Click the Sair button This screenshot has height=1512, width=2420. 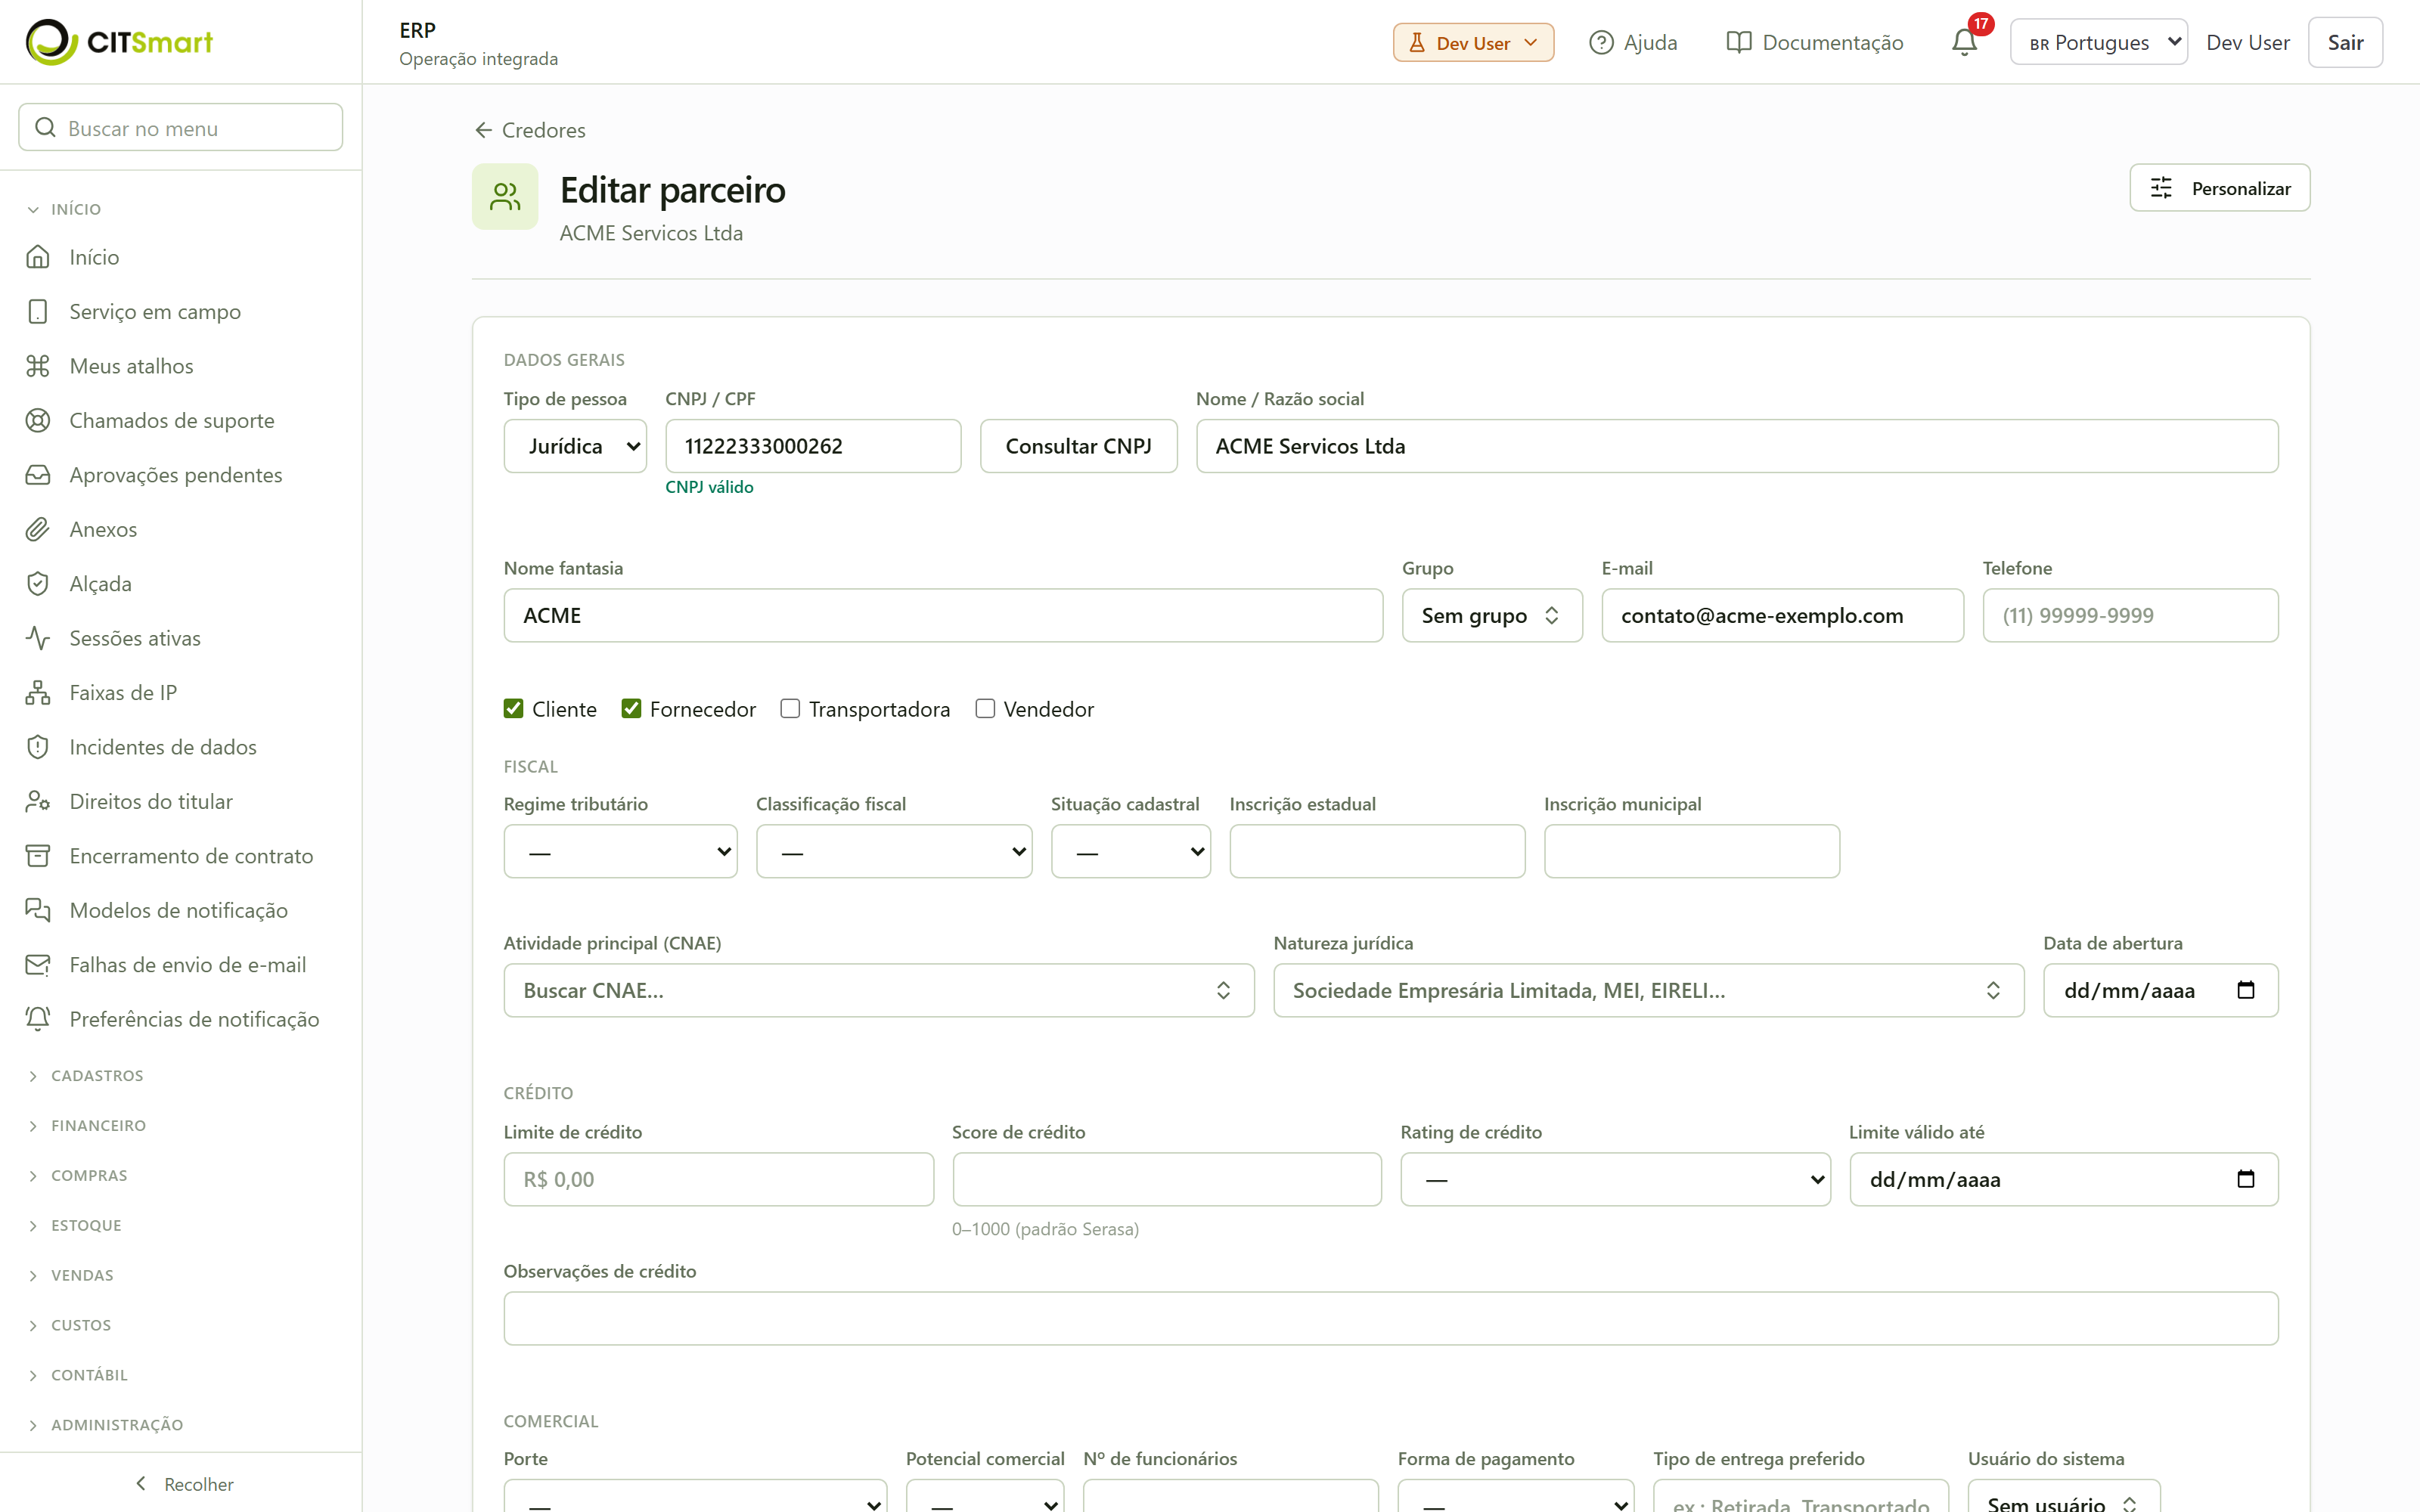pyautogui.click(x=2345, y=42)
